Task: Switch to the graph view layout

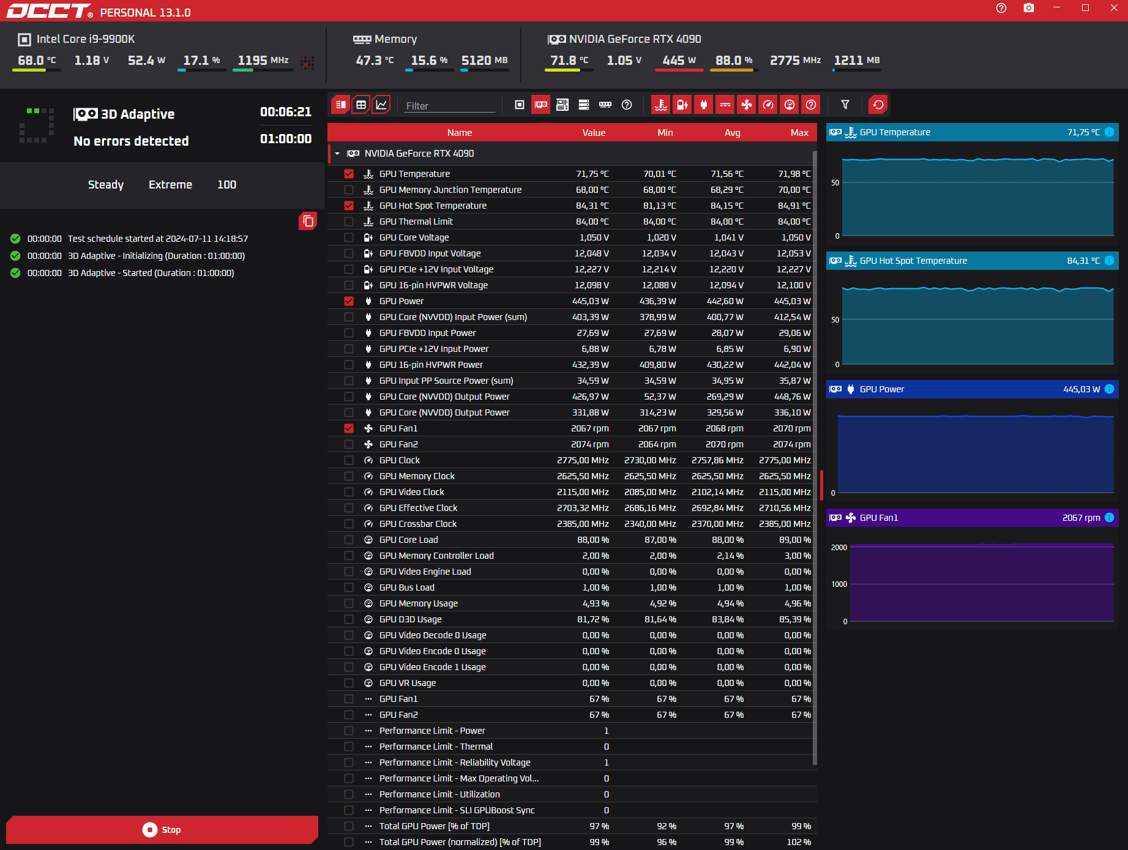Action: coord(381,105)
